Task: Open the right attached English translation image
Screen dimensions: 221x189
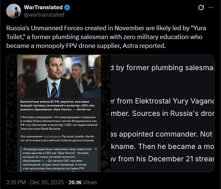Action: 163,113
